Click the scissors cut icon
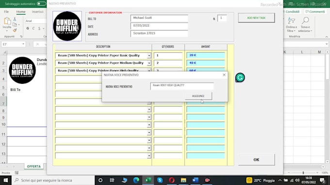 (15, 19)
